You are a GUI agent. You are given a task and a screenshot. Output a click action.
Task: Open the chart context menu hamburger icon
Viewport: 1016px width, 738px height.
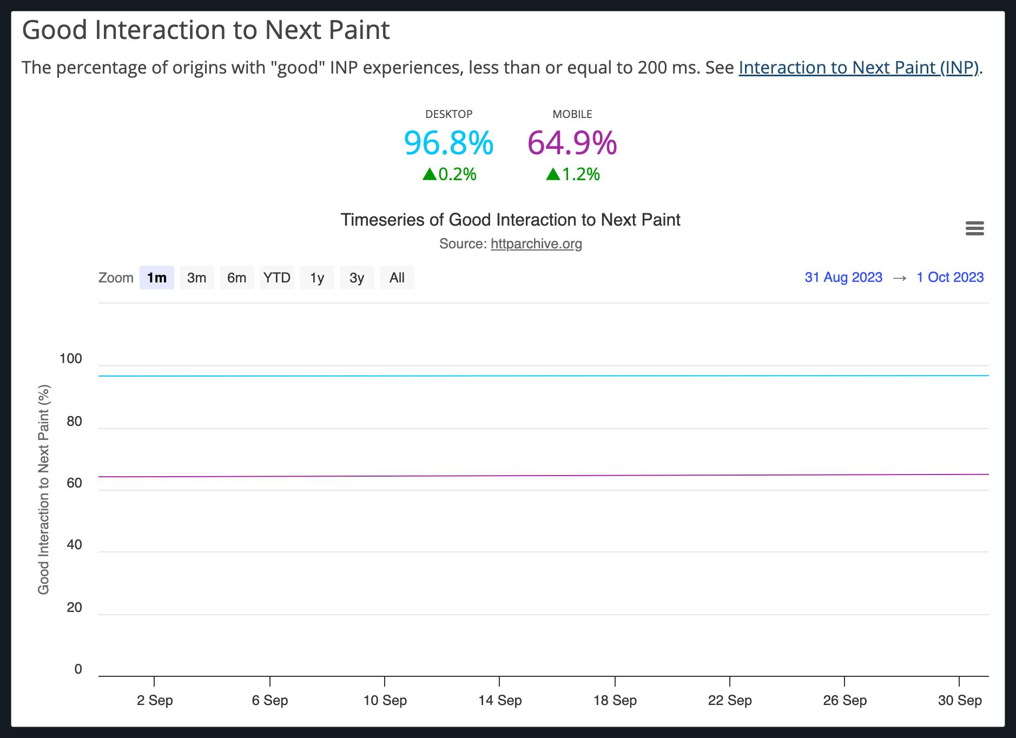click(974, 228)
